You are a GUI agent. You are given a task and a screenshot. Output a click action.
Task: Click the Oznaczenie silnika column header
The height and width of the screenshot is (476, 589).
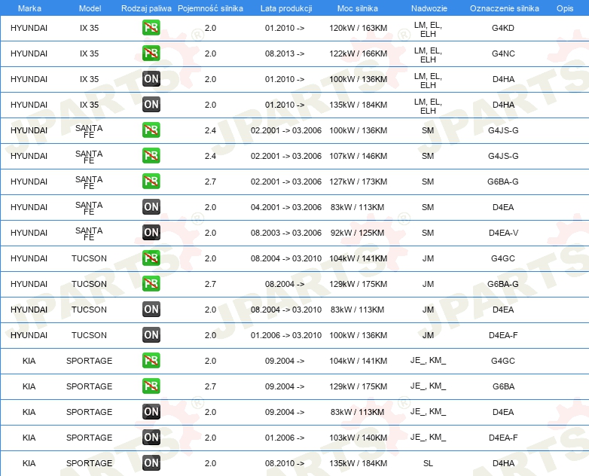tap(504, 8)
